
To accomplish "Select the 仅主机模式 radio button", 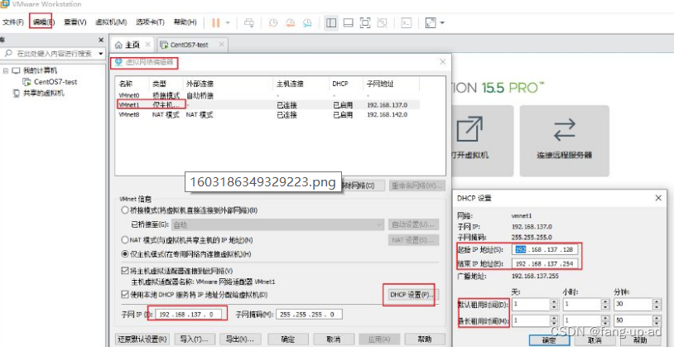I will (x=125, y=254).
